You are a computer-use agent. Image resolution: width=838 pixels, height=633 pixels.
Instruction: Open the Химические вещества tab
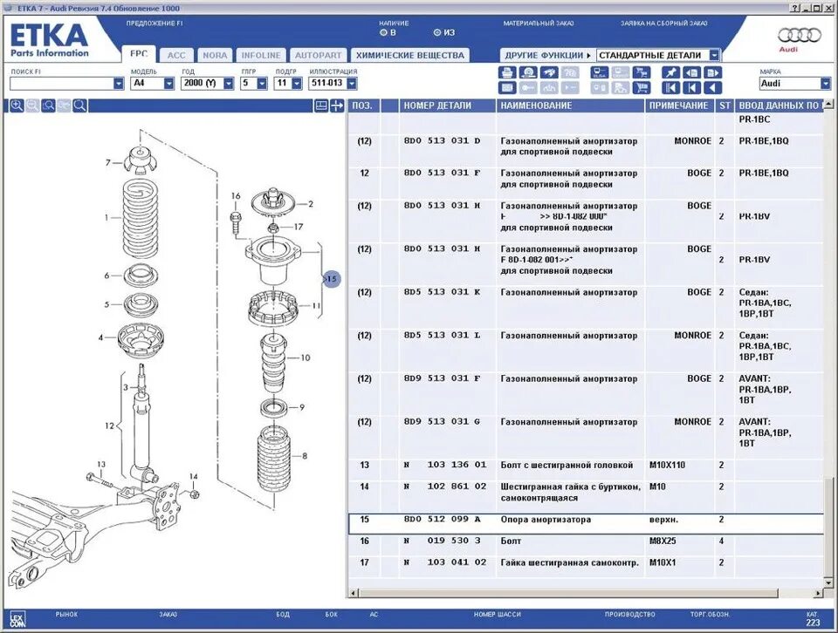[410, 55]
